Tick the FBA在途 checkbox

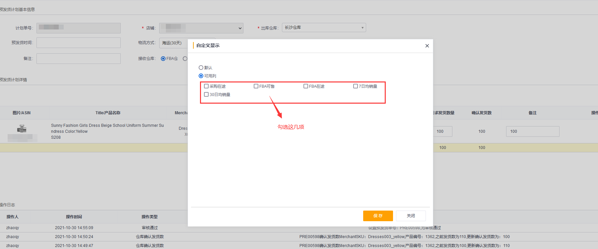click(306, 86)
